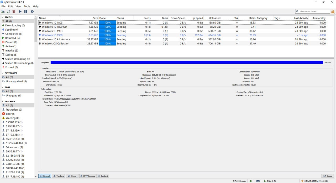This screenshot has height=183, width=336.
Task: Collapse the TRACKERS sidebar section
Action: pos(3,101)
